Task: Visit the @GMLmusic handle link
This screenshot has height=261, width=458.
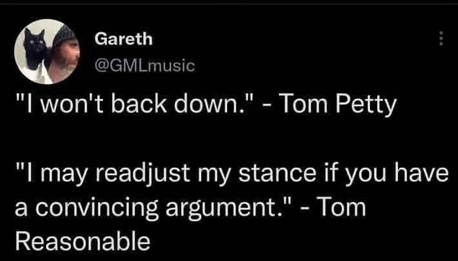Action: pos(145,65)
